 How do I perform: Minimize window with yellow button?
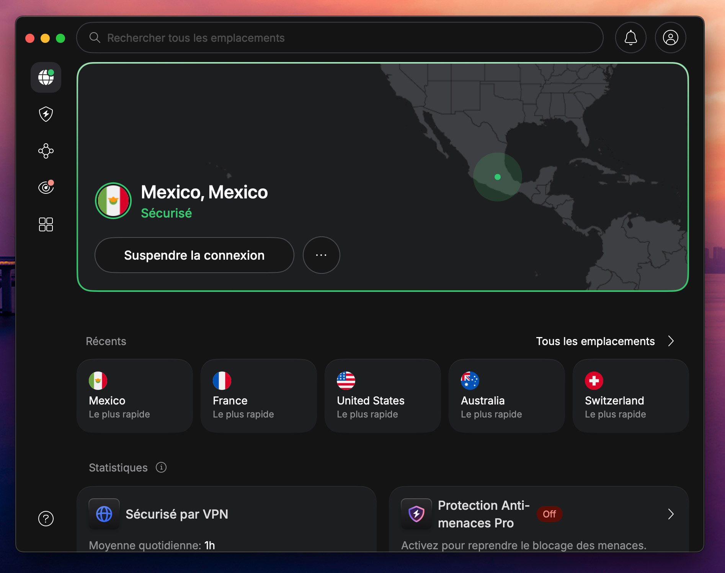[45, 38]
